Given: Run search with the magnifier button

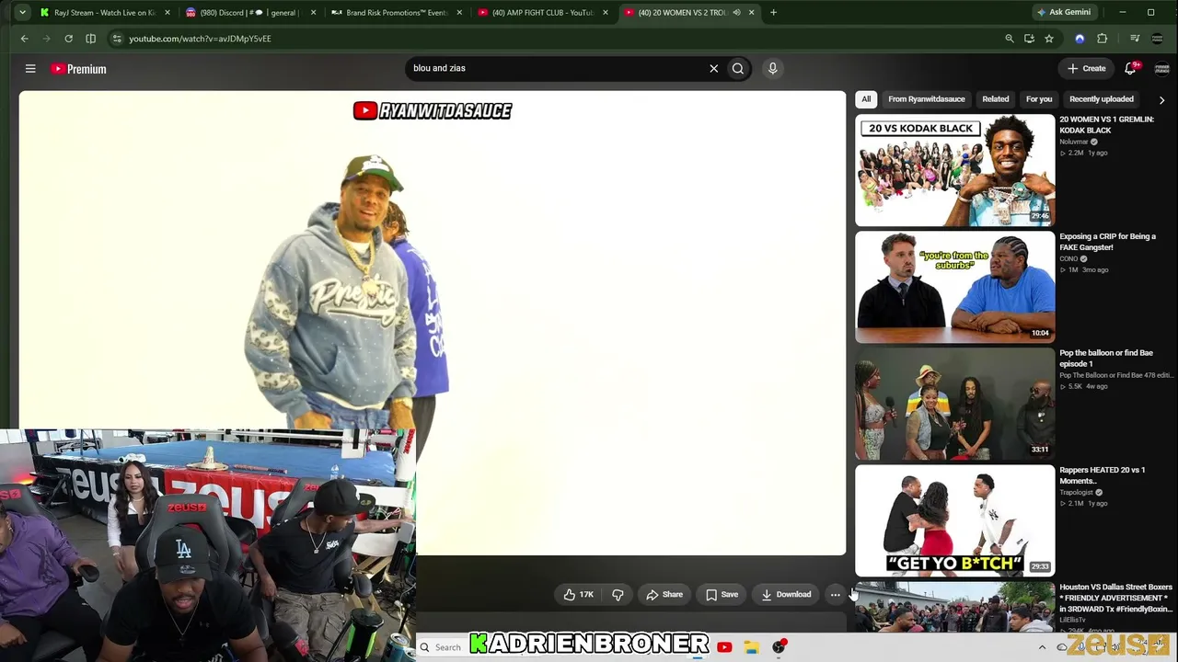Looking at the screenshot, I should tap(738, 68).
